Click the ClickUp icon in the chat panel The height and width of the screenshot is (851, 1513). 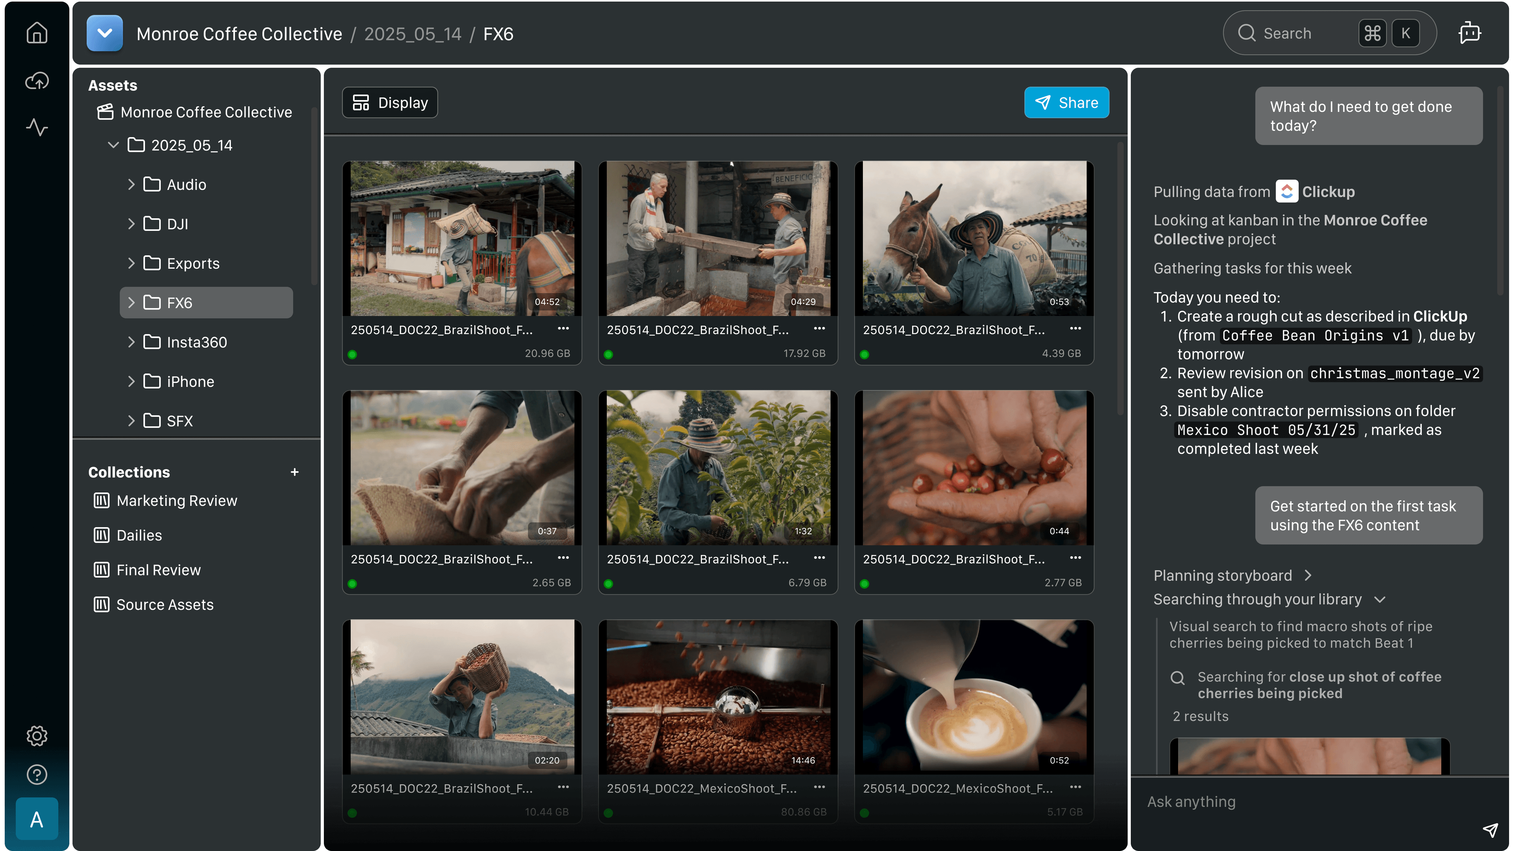coord(1286,191)
